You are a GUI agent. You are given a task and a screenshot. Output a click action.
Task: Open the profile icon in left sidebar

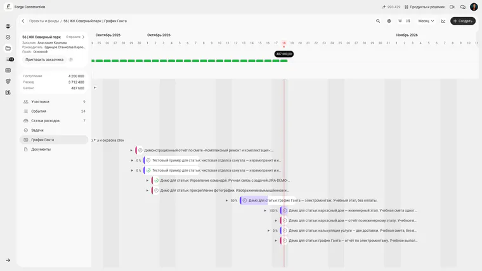(x=8, y=27)
